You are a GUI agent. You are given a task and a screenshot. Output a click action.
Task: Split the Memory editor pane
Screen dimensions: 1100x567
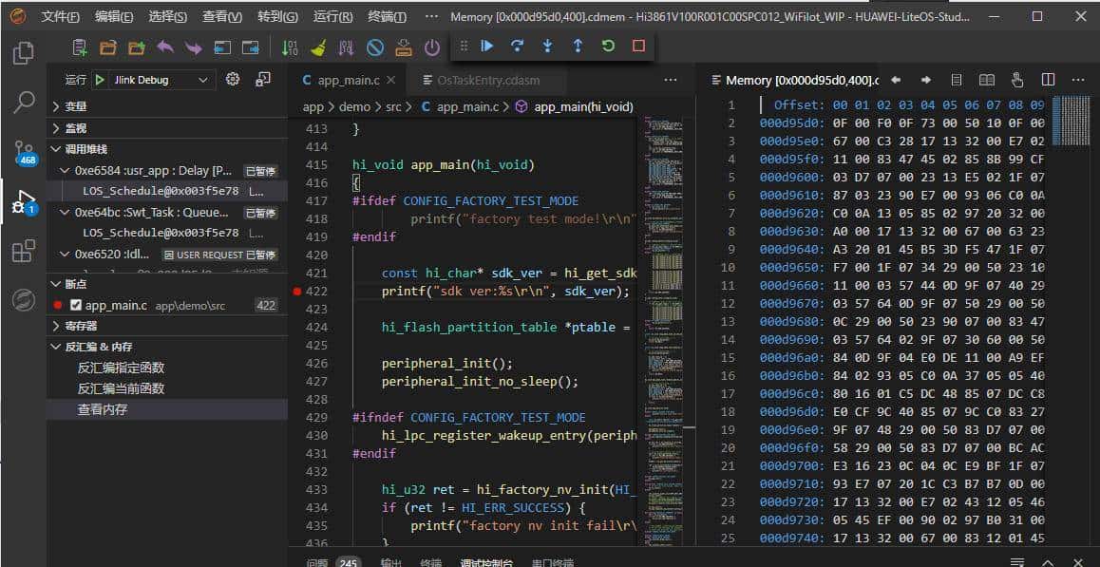click(x=1049, y=80)
